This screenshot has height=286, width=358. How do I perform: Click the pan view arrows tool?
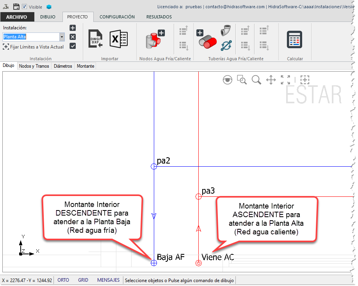tap(271, 80)
